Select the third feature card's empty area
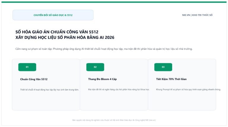228x127 pixels. point(182,101)
